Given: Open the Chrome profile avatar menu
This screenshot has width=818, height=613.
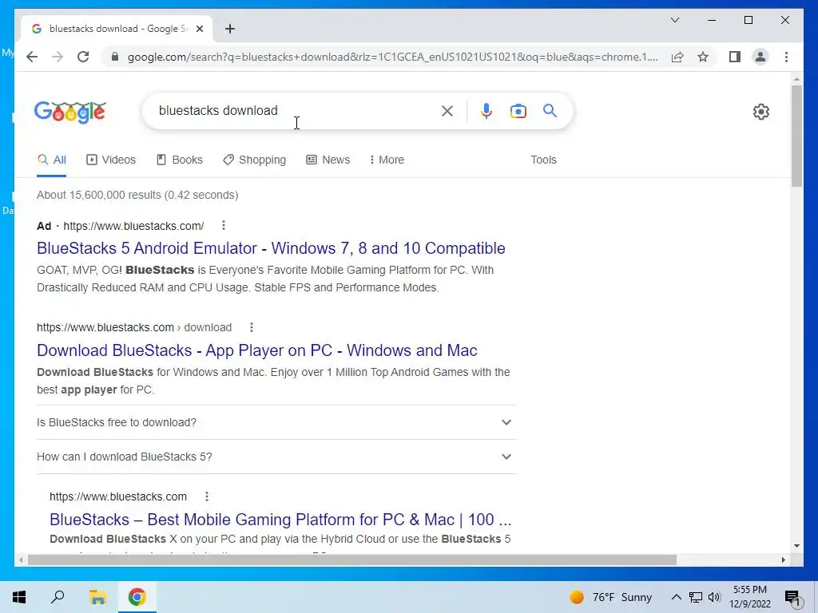Looking at the screenshot, I should click(x=760, y=57).
